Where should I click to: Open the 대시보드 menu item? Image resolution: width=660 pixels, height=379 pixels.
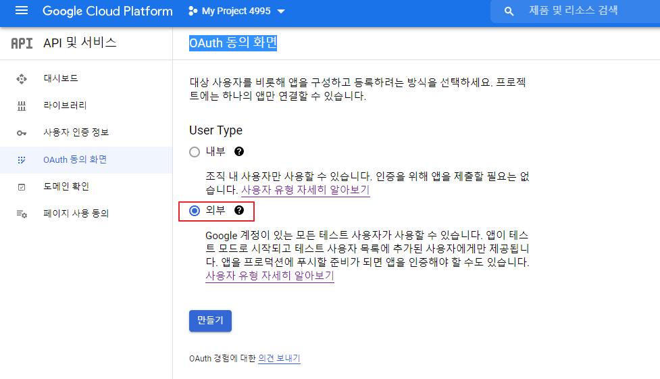[x=86, y=79]
